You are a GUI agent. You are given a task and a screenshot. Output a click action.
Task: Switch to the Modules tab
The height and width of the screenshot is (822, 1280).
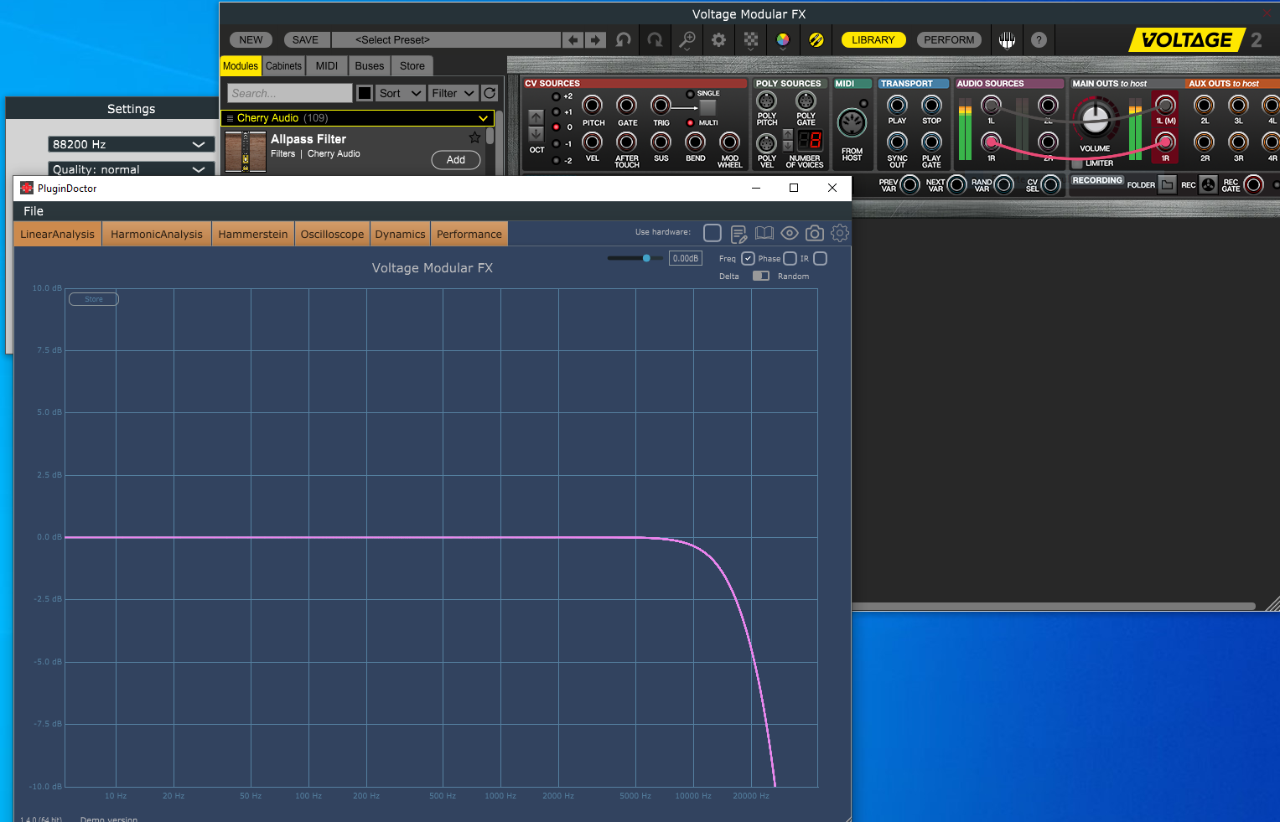[x=241, y=66]
